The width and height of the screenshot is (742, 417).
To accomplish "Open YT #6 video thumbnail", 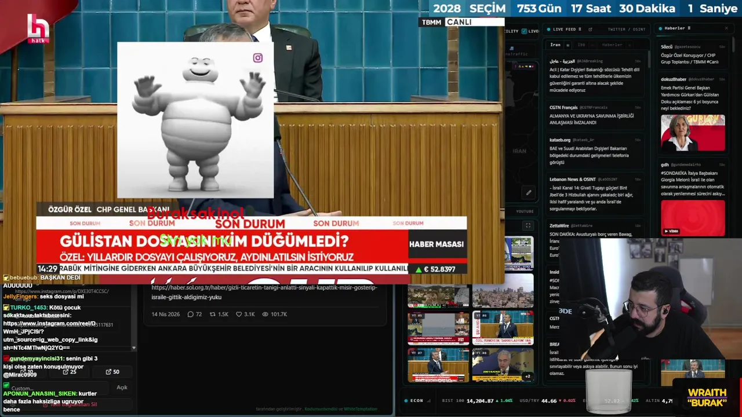I will 503,328.
